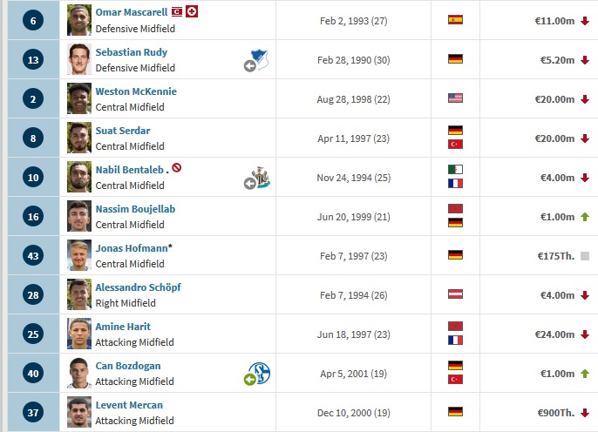This screenshot has width=598, height=432.
Task: Click the Spanish flag in Omar Mascarell's row
Action: [x=455, y=19]
